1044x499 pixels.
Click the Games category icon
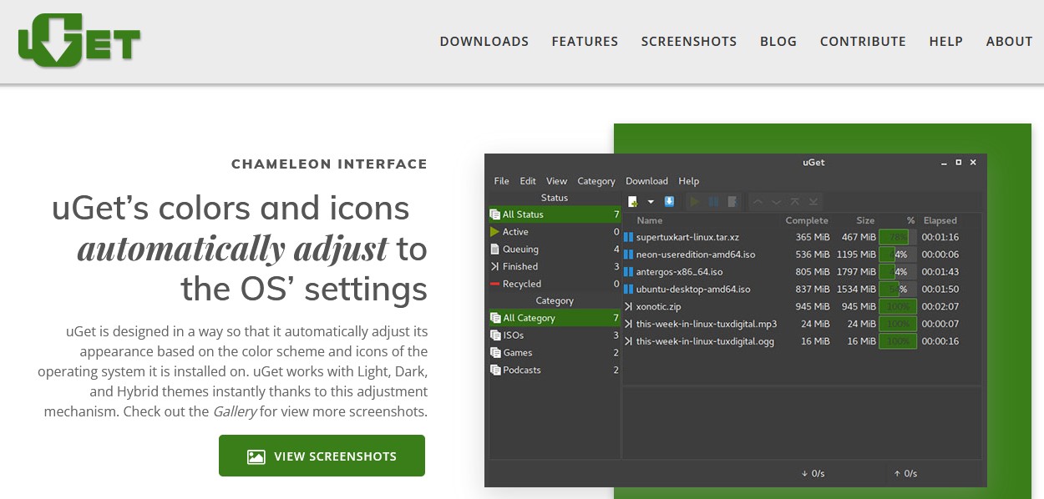pos(495,353)
